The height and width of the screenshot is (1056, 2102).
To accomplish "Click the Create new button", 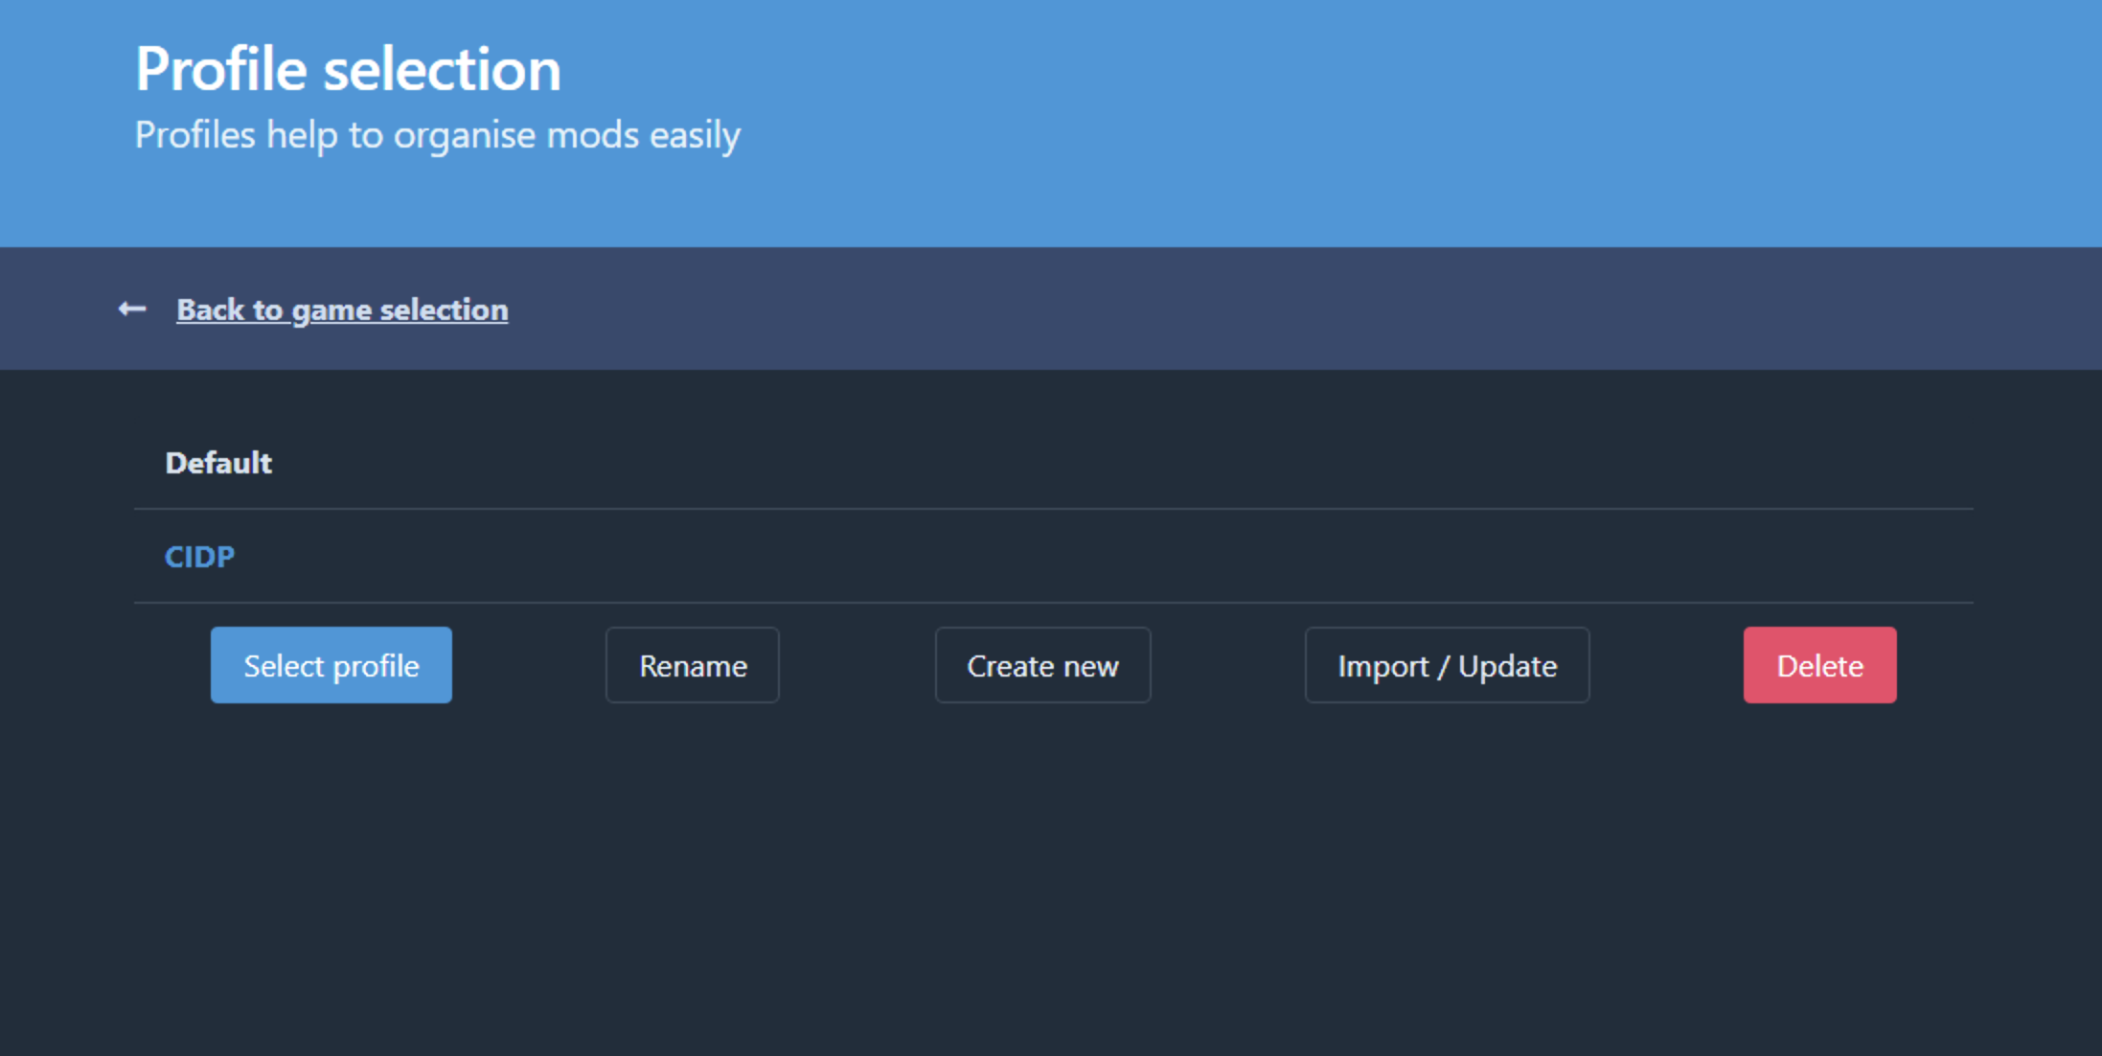I will pyautogui.click(x=1042, y=665).
